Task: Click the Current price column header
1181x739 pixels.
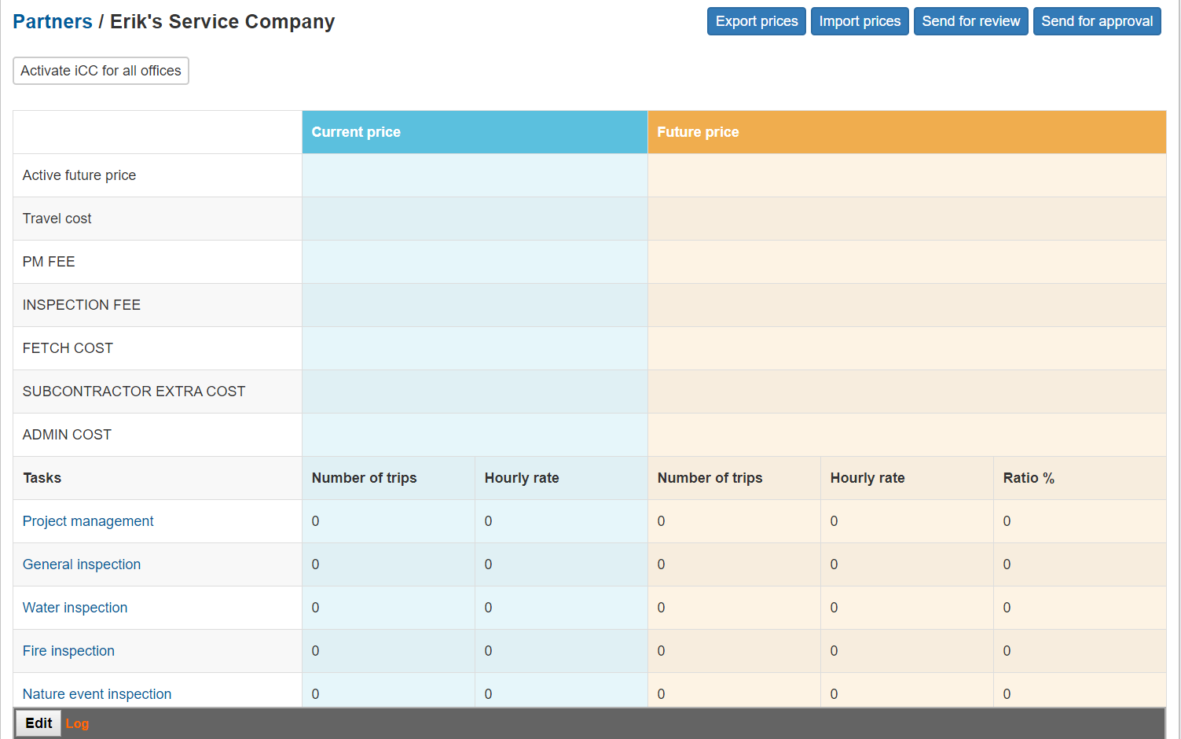Action: [x=356, y=132]
